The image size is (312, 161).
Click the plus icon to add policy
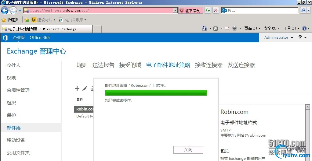[77, 89]
